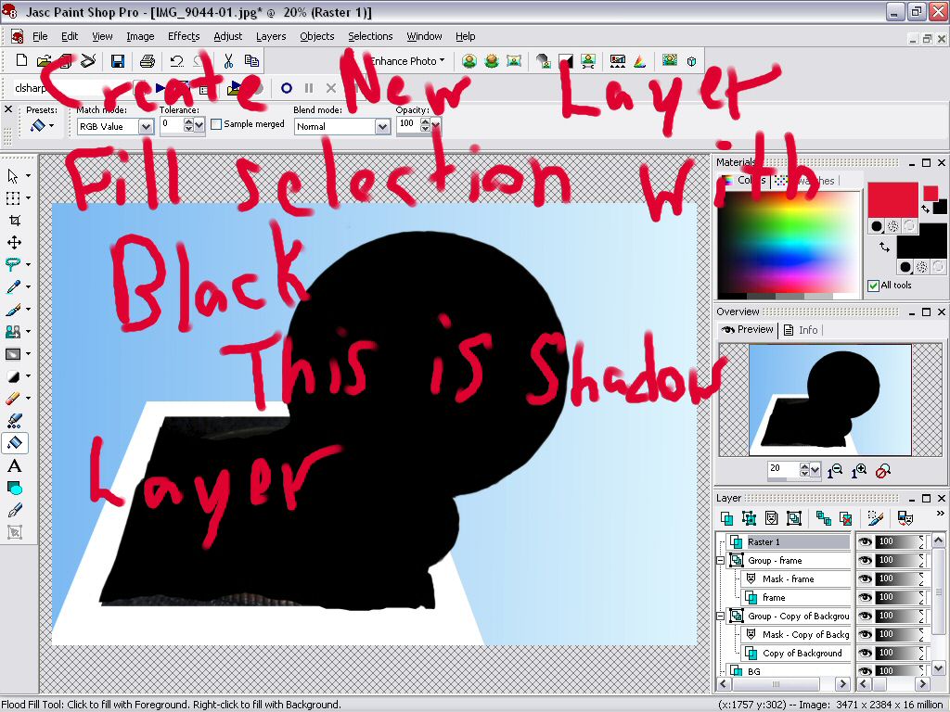Click the Delete Layer icon in Layer panel

pos(845,518)
